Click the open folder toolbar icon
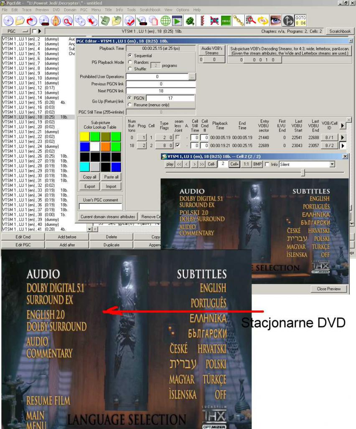Viewport: 356px width, 429px height. click(20, 21)
